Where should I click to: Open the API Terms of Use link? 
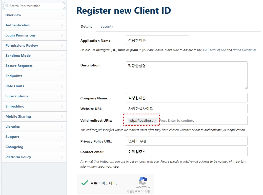[214, 50]
